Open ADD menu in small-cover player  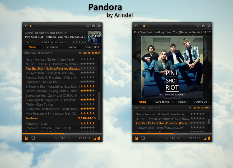(x=27, y=53)
